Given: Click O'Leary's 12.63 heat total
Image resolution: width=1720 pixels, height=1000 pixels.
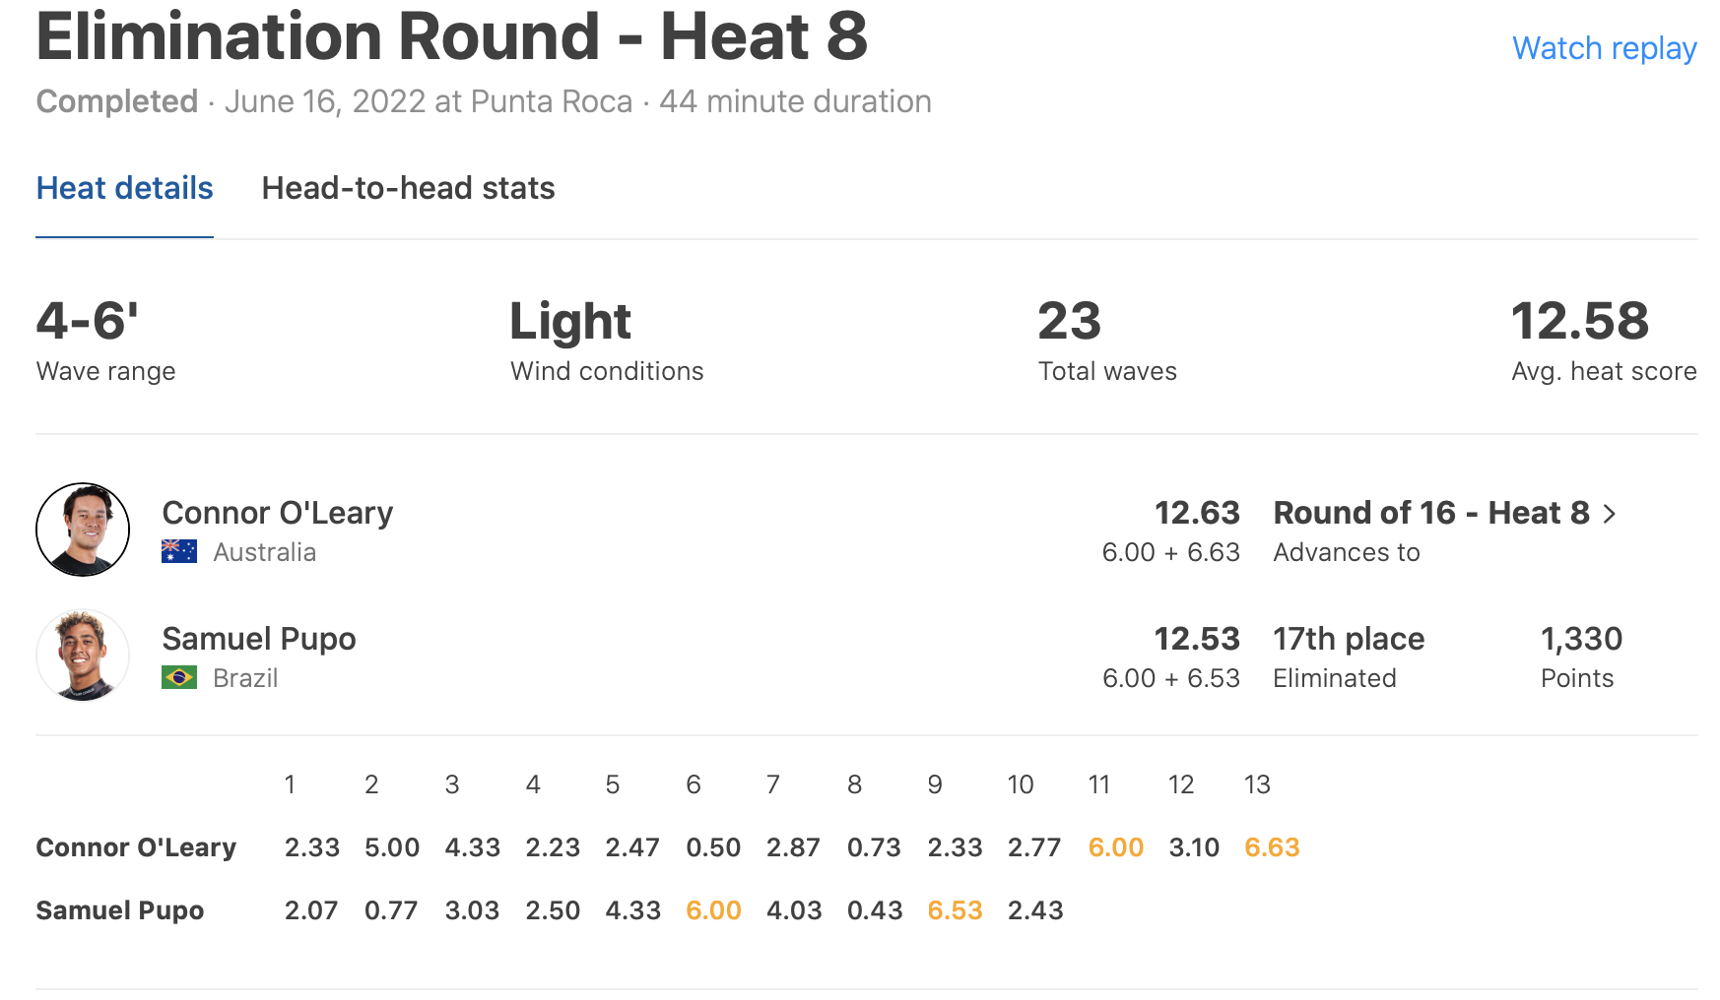Looking at the screenshot, I should [x=1196, y=513].
